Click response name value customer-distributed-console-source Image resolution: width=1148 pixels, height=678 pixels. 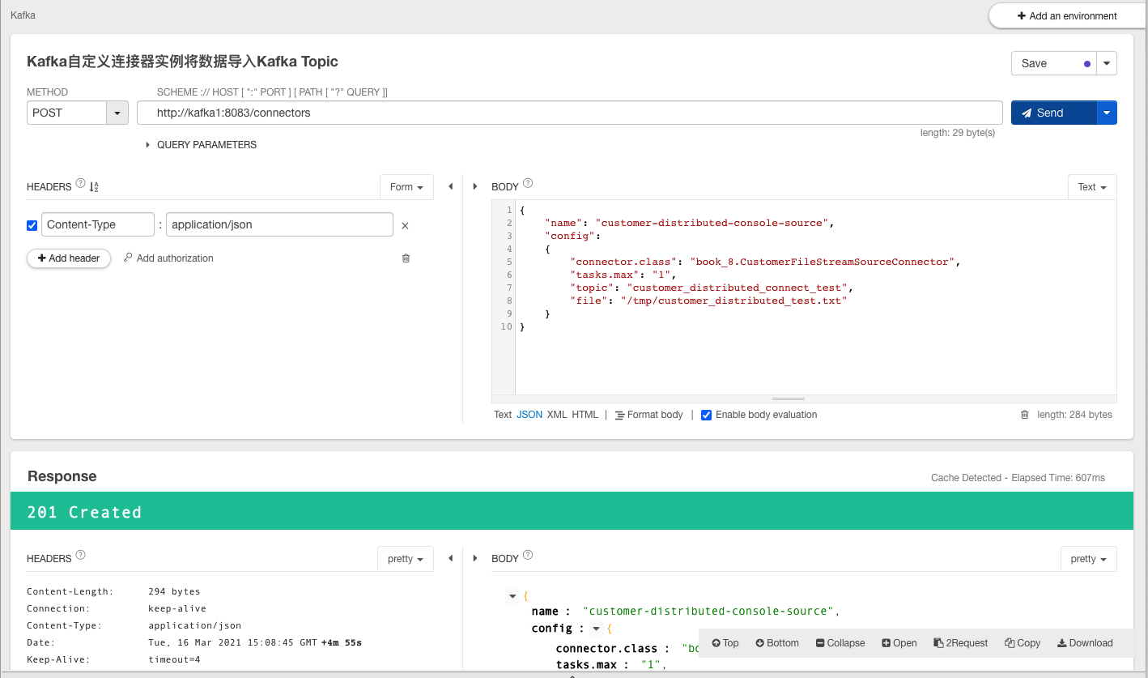(708, 612)
